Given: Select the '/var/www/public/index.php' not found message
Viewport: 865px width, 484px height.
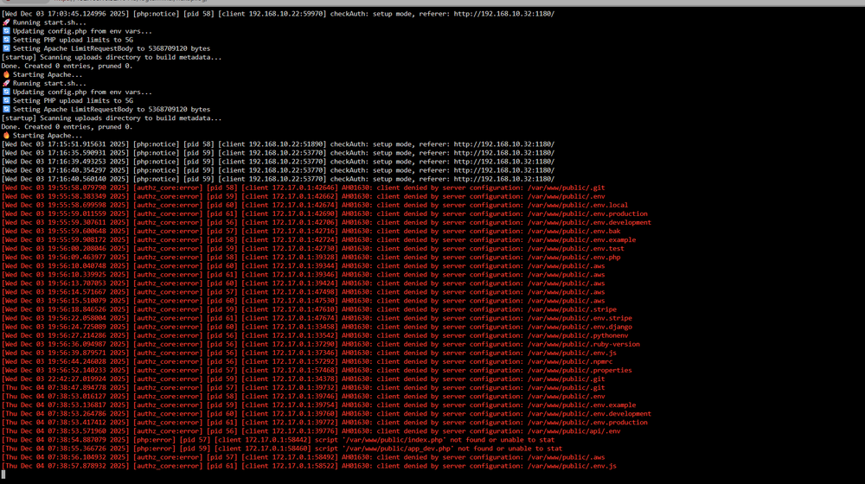Looking at the screenshot, I should [x=435, y=440].
